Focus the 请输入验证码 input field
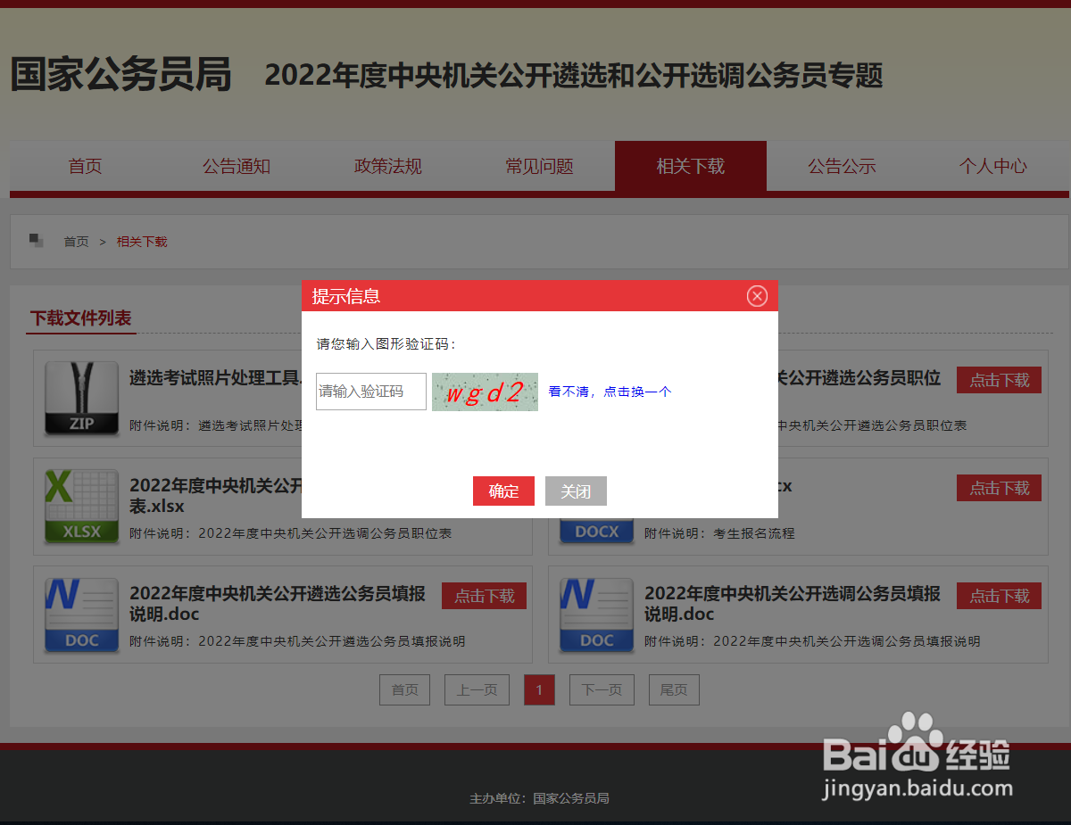 coord(371,392)
